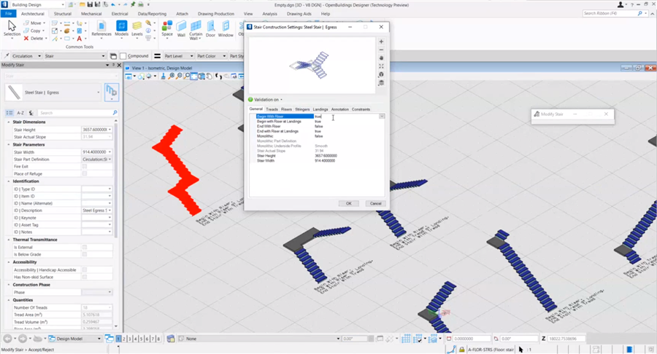Click Cancel in Stair Construction Settings
This screenshot has width=657, height=354.
[x=375, y=203]
